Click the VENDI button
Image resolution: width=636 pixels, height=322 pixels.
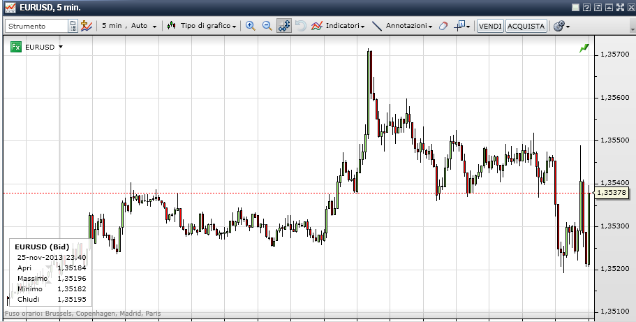(490, 26)
